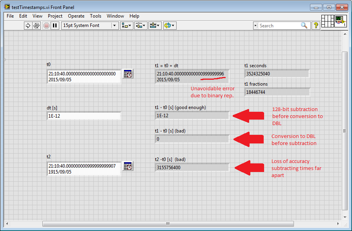Open the Reorder toolbar menu
This screenshot has width=352, height=231.
(x=170, y=25)
